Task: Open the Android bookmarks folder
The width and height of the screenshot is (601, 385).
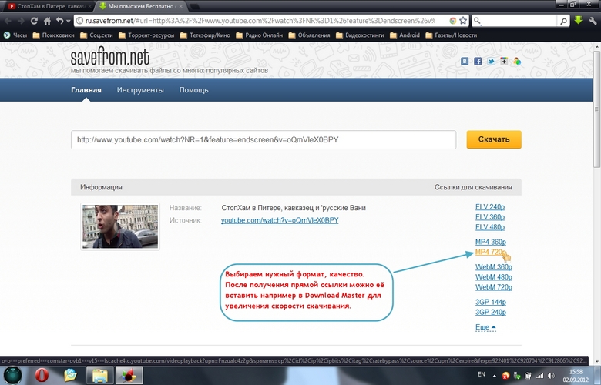Action: [405, 35]
